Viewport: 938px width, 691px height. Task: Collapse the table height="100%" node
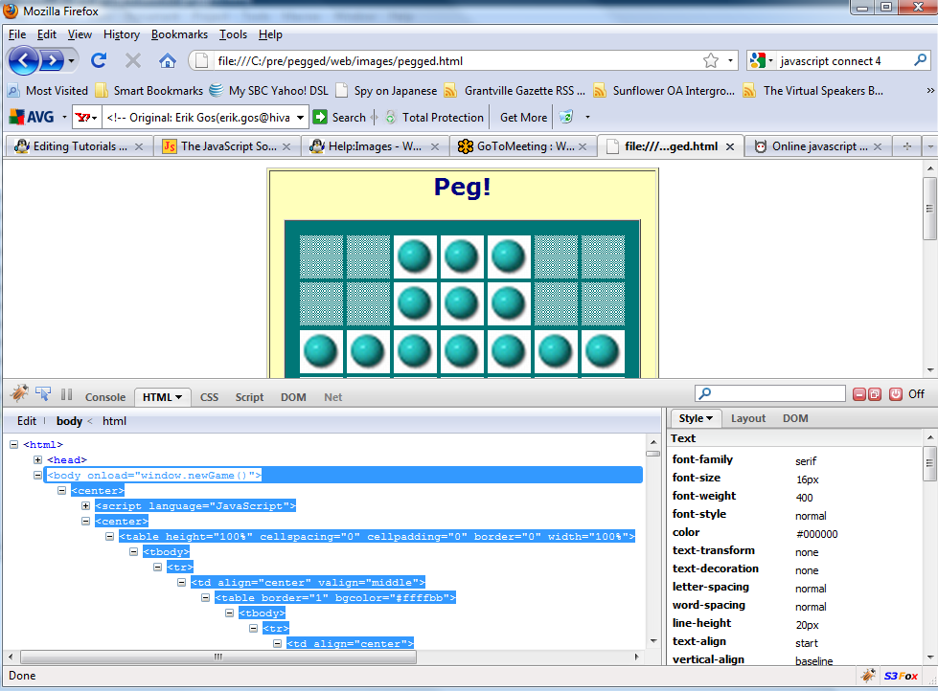tap(109, 536)
